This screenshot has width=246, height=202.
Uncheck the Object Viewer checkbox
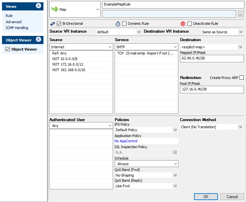click(x=8, y=49)
